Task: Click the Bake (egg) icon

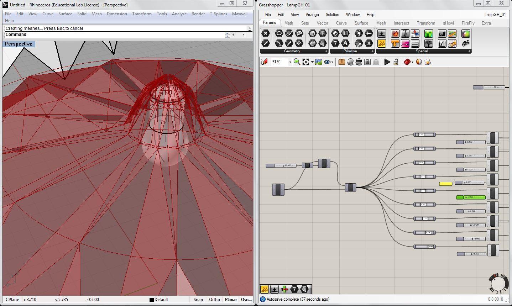Action: point(427,62)
